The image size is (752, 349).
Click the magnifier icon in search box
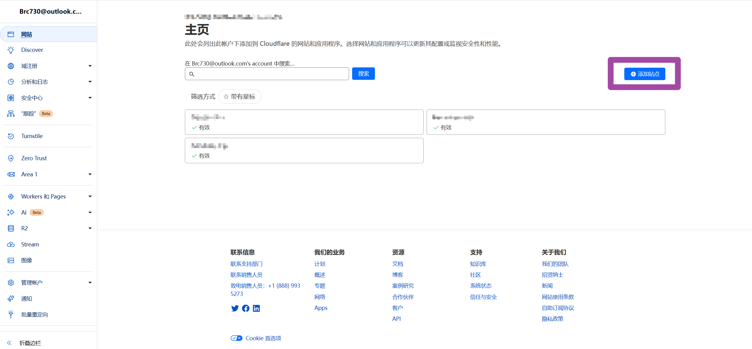192,74
